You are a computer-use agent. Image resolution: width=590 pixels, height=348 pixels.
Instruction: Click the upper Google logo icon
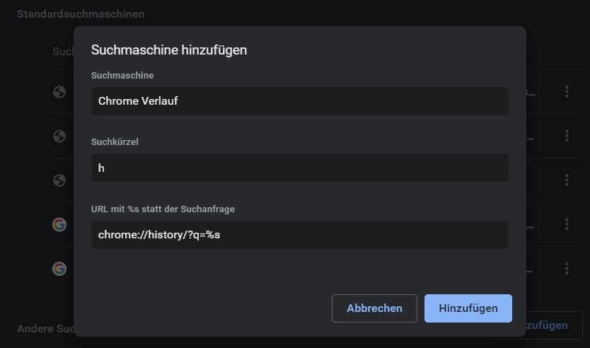click(59, 224)
